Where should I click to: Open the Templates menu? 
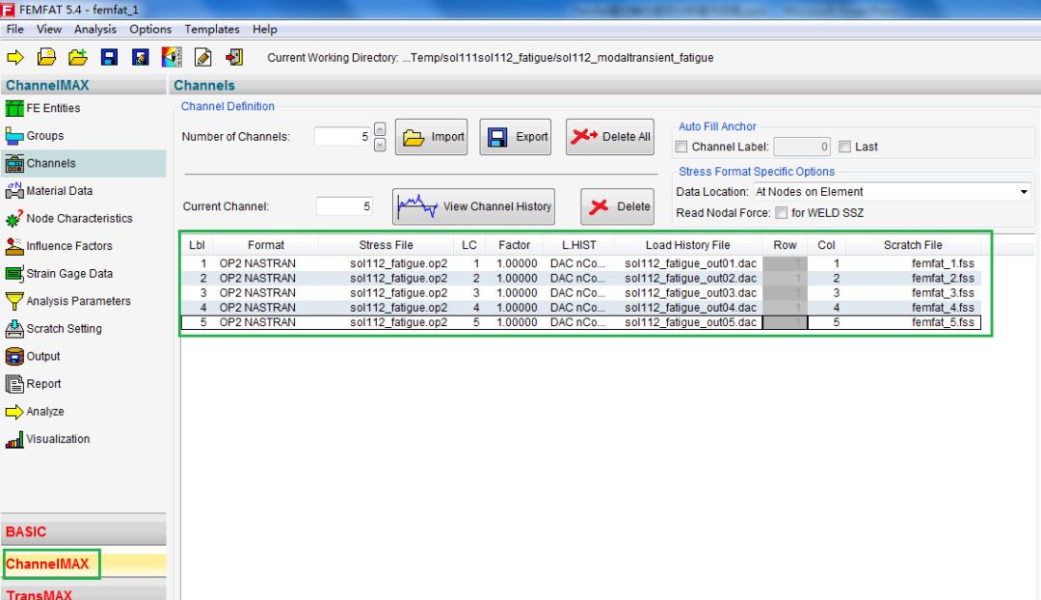(x=212, y=29)
